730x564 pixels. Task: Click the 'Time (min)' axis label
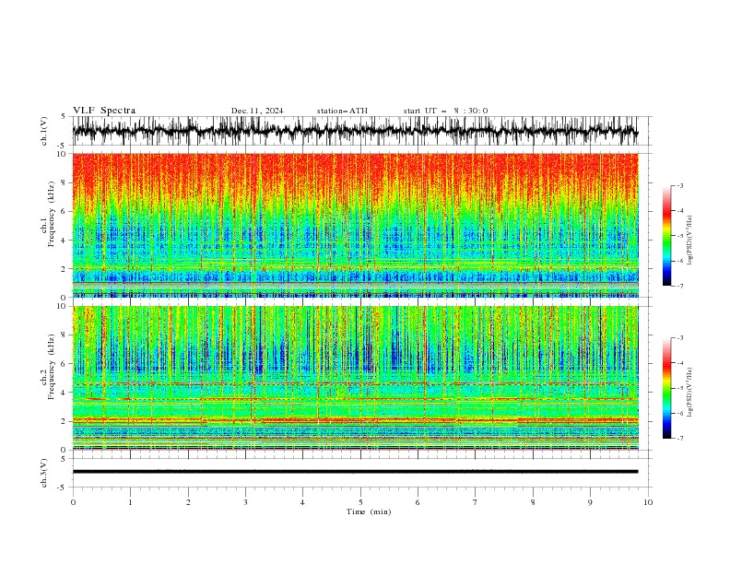coord(369,511)
